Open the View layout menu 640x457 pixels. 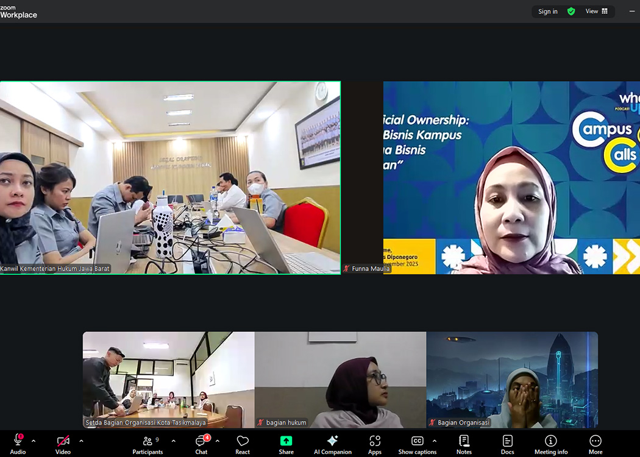click(596, 11)
